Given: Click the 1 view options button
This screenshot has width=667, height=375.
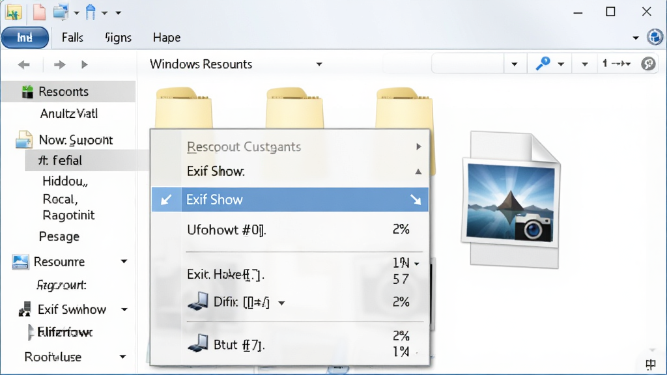Looking at the screenshot, I should 616,64.
